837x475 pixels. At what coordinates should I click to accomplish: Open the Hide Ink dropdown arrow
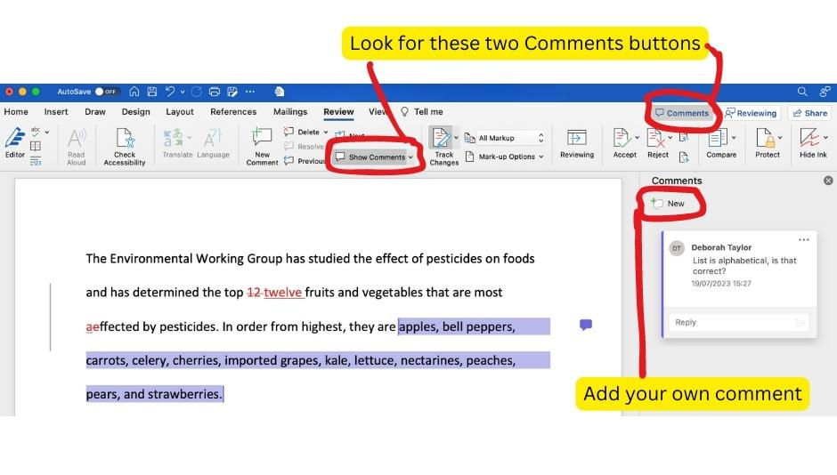tap(825, 138)
